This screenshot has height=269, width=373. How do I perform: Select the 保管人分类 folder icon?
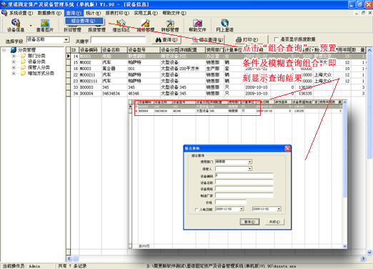pyautogui.click(x=23, y=67)
